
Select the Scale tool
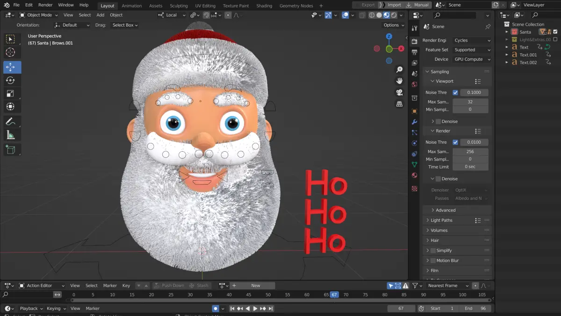(10, 93)
